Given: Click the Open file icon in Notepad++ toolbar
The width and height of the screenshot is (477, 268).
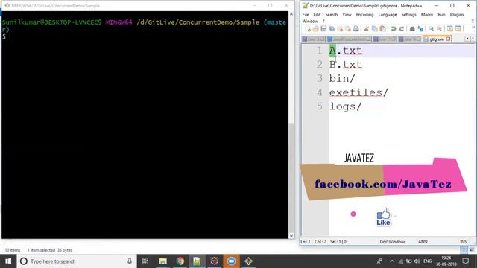Looking at the screenshot, I should pyautogui.click(x=315, y=29).
